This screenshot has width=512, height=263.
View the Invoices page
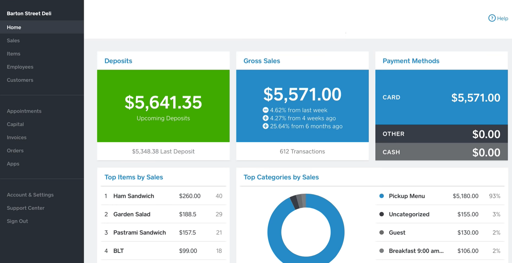pyautogui.click(x=16, y=137)
